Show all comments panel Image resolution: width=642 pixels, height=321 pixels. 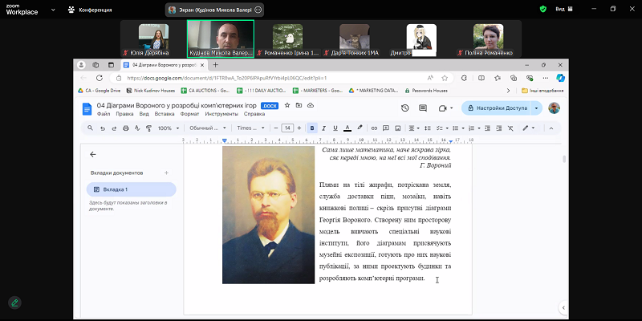pos(423,108)
